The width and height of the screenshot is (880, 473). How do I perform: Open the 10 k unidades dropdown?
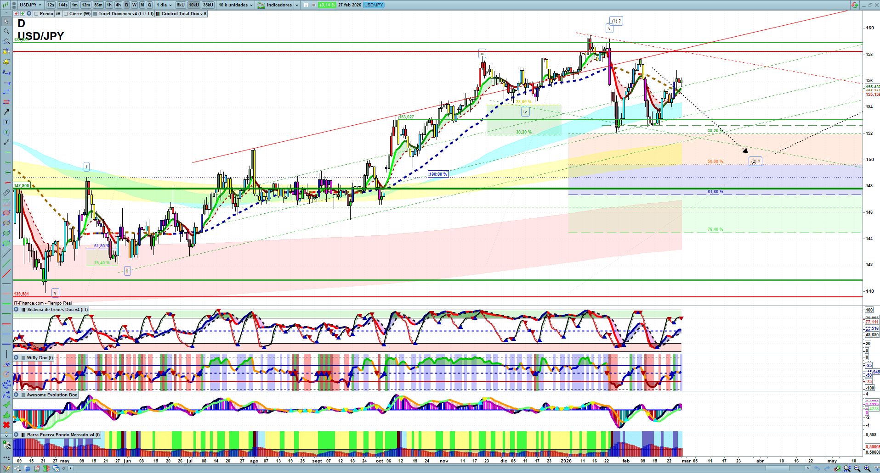pos(236,5)
